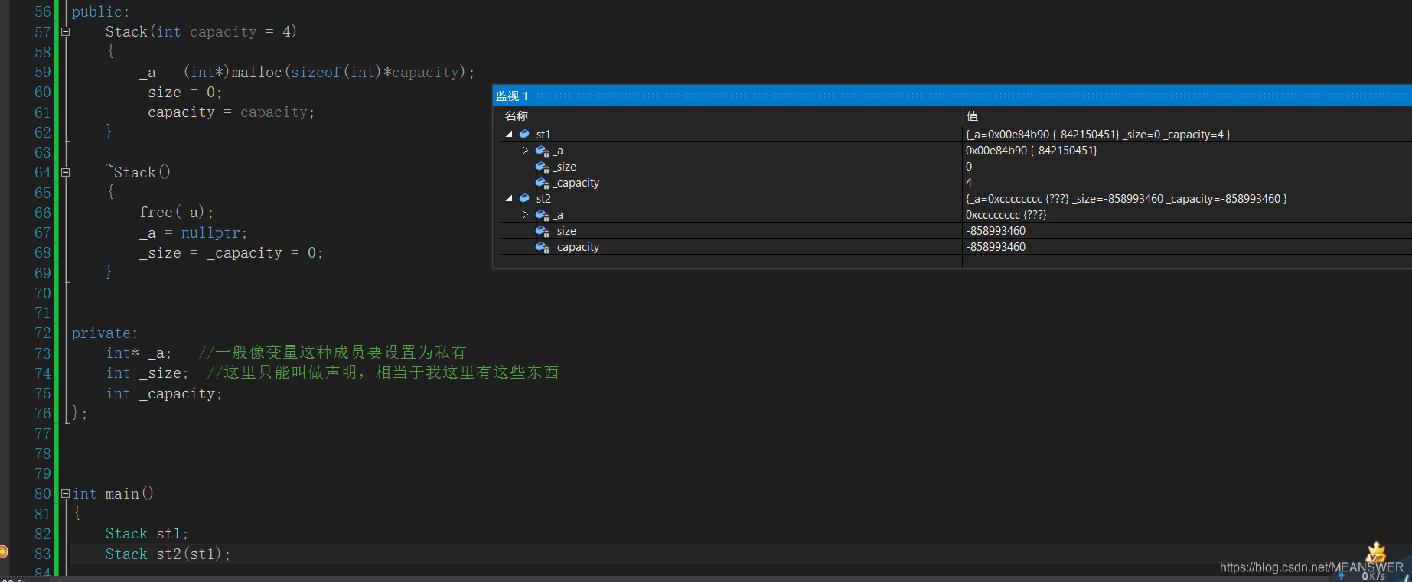Click the 值 column header
This screenshot has height=582, width=1412.
(x=972, y=115)
